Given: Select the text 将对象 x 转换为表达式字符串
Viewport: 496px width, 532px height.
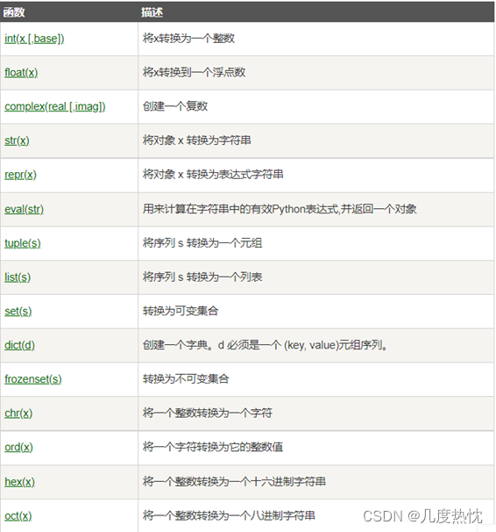Looking at the screenshot, I should tap(213, 175).
